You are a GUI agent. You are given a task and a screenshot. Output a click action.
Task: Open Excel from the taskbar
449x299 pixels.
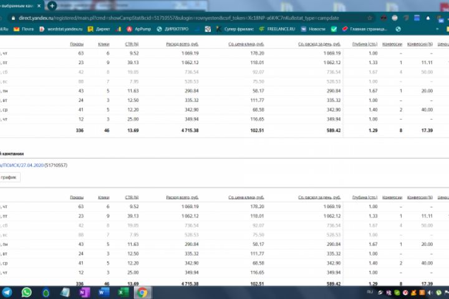[x=123, y=292]
